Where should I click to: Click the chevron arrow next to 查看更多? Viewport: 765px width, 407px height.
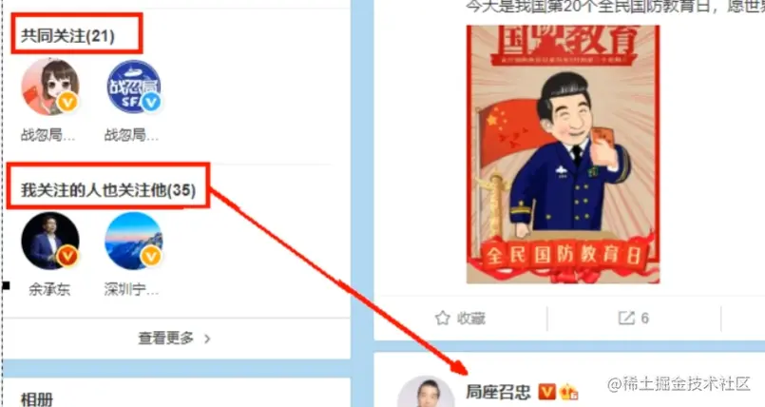coord(207,339)
